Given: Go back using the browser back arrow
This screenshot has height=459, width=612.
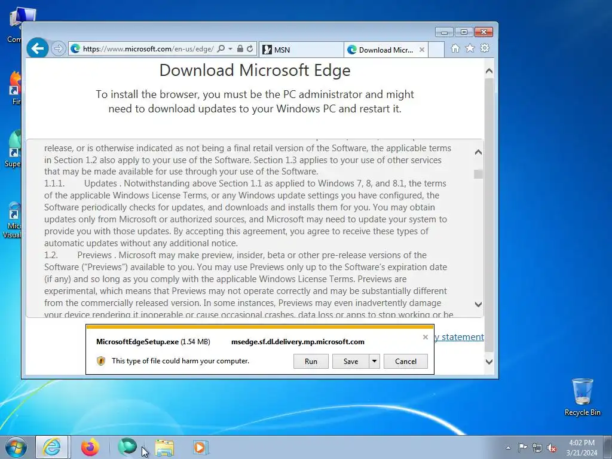Looking at the screenshot, I should (x=38, y=48).
